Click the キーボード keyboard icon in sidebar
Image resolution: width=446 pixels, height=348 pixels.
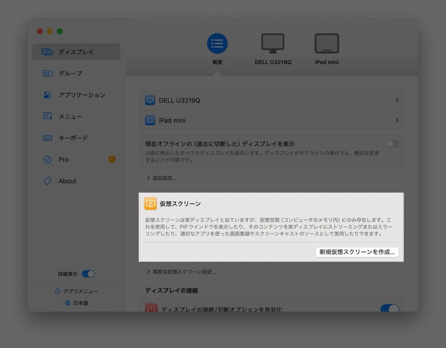[x=47, y=138]
